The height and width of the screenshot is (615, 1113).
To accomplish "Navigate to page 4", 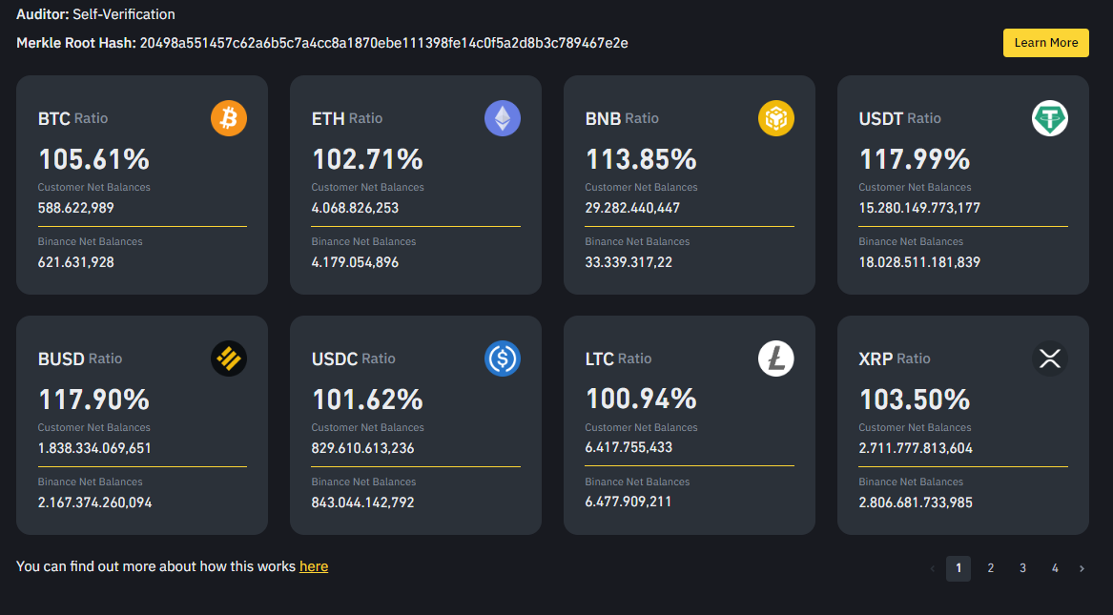I will pyautogui.click(x=1055, y=568).
